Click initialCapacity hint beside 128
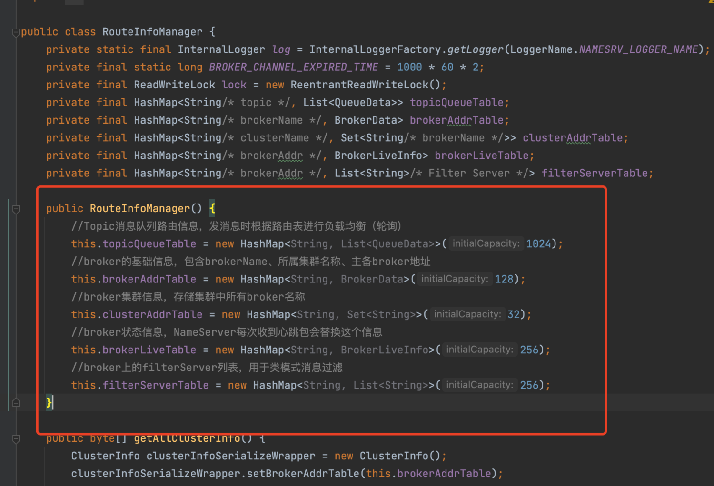The height and width of the screenshot is (486, 714). point(454,279)
